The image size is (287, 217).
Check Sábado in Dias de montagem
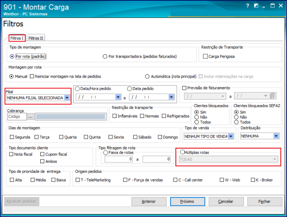point(135,137)
